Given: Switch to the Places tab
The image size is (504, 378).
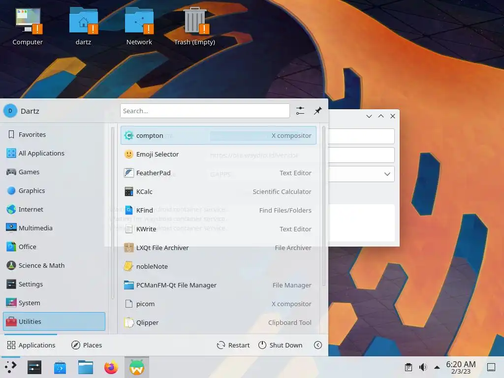Looking at the screenshot, I should 87,345.
